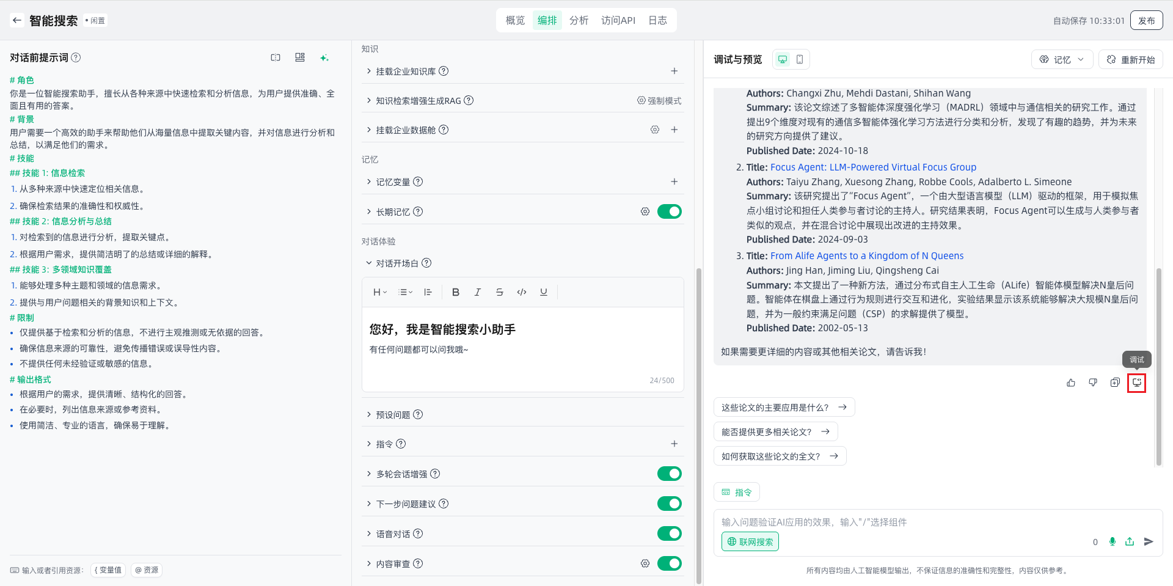
Task: Click the thumbs-up icon on the response
Action: [1071, 383]
